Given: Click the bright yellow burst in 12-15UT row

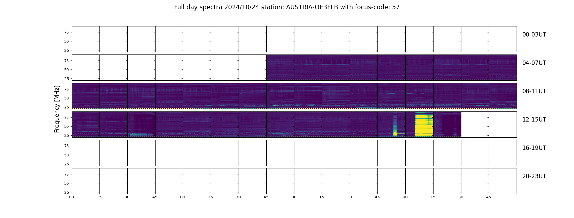Looking at the screenshot, I should tap(424, 124).
